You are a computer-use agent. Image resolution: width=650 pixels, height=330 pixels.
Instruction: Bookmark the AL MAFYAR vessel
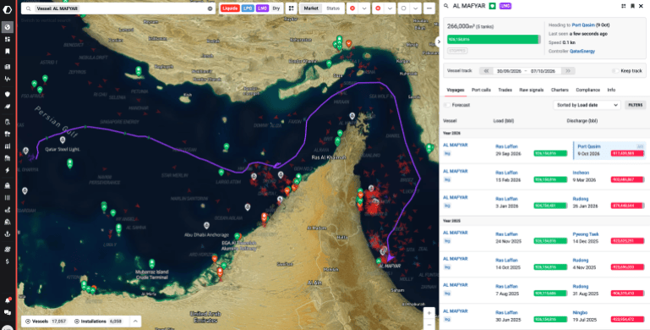pos(632,6)
